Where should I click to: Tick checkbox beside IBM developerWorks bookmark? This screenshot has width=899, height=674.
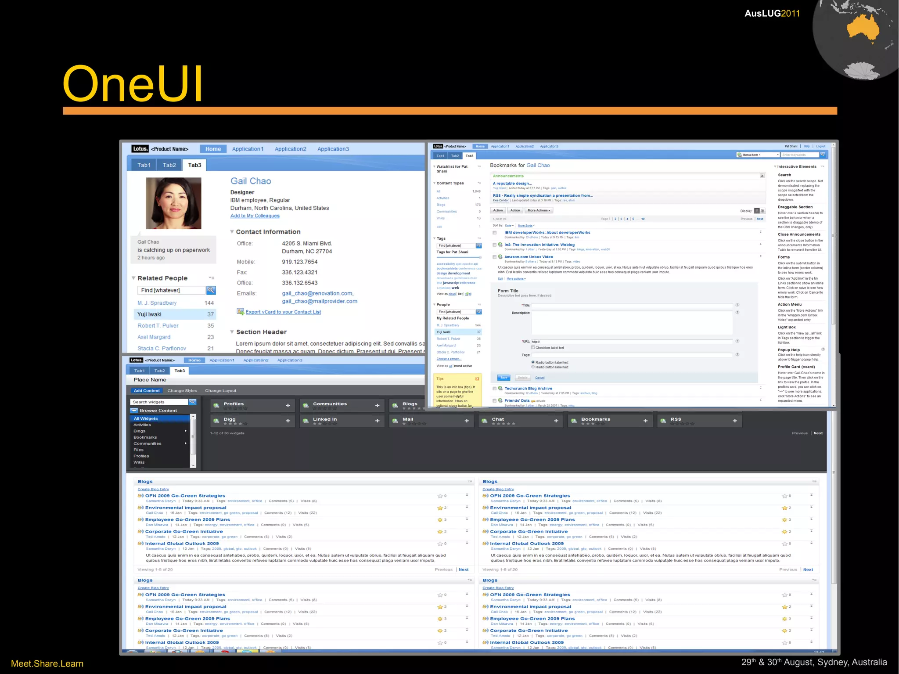click(495, 233)
